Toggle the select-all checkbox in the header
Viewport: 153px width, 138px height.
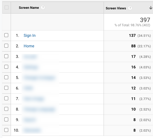pos(7,7)
